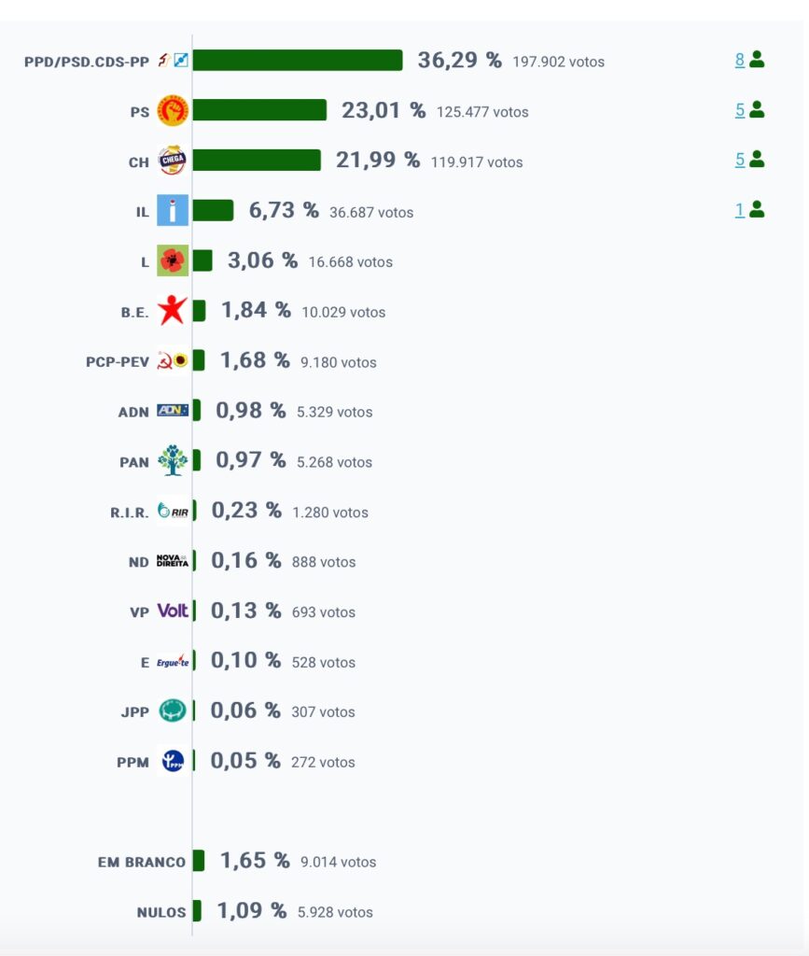
Task: Click the R.I.R. party logo
Action: [173, 511]
